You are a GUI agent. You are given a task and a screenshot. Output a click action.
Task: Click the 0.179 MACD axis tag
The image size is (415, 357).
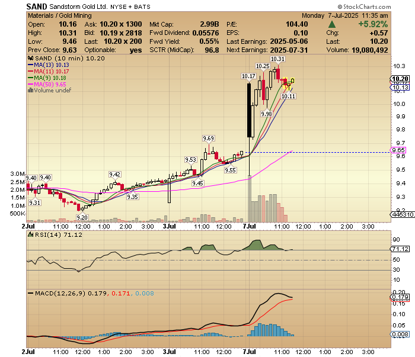pos(400,297)
